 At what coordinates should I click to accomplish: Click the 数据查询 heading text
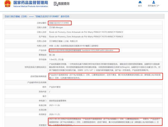pos(64,4)
